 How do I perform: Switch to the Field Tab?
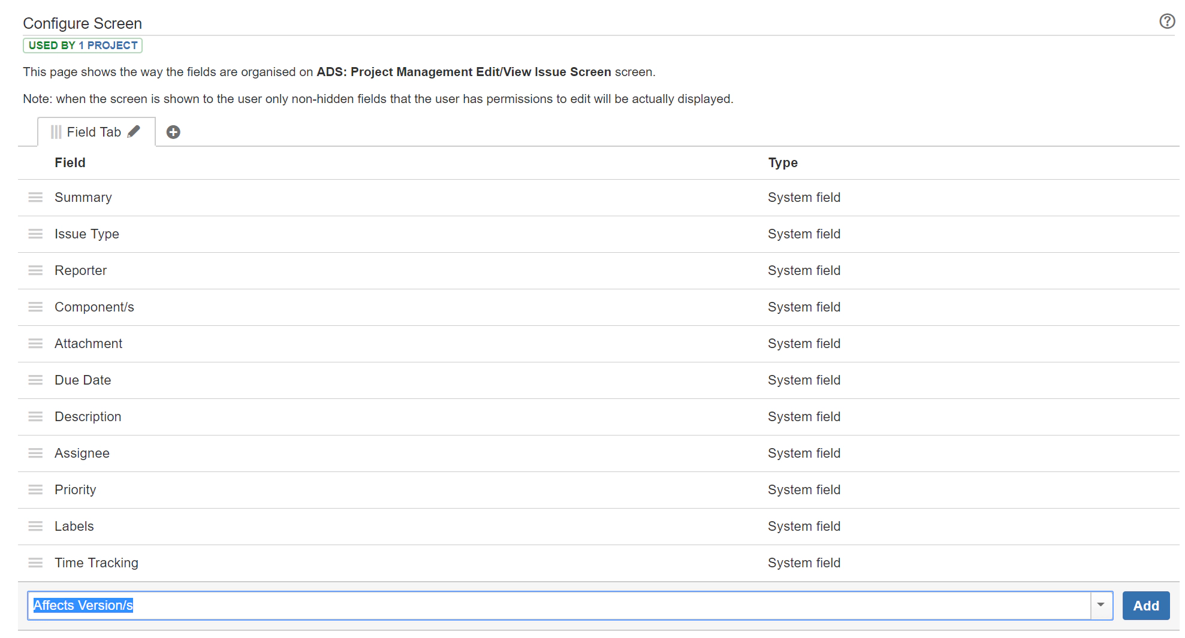click(x=95, y=132)
